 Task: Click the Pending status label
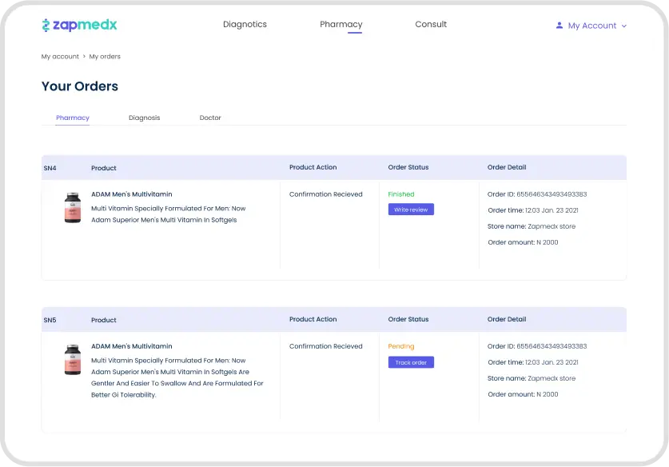[401, 346]
